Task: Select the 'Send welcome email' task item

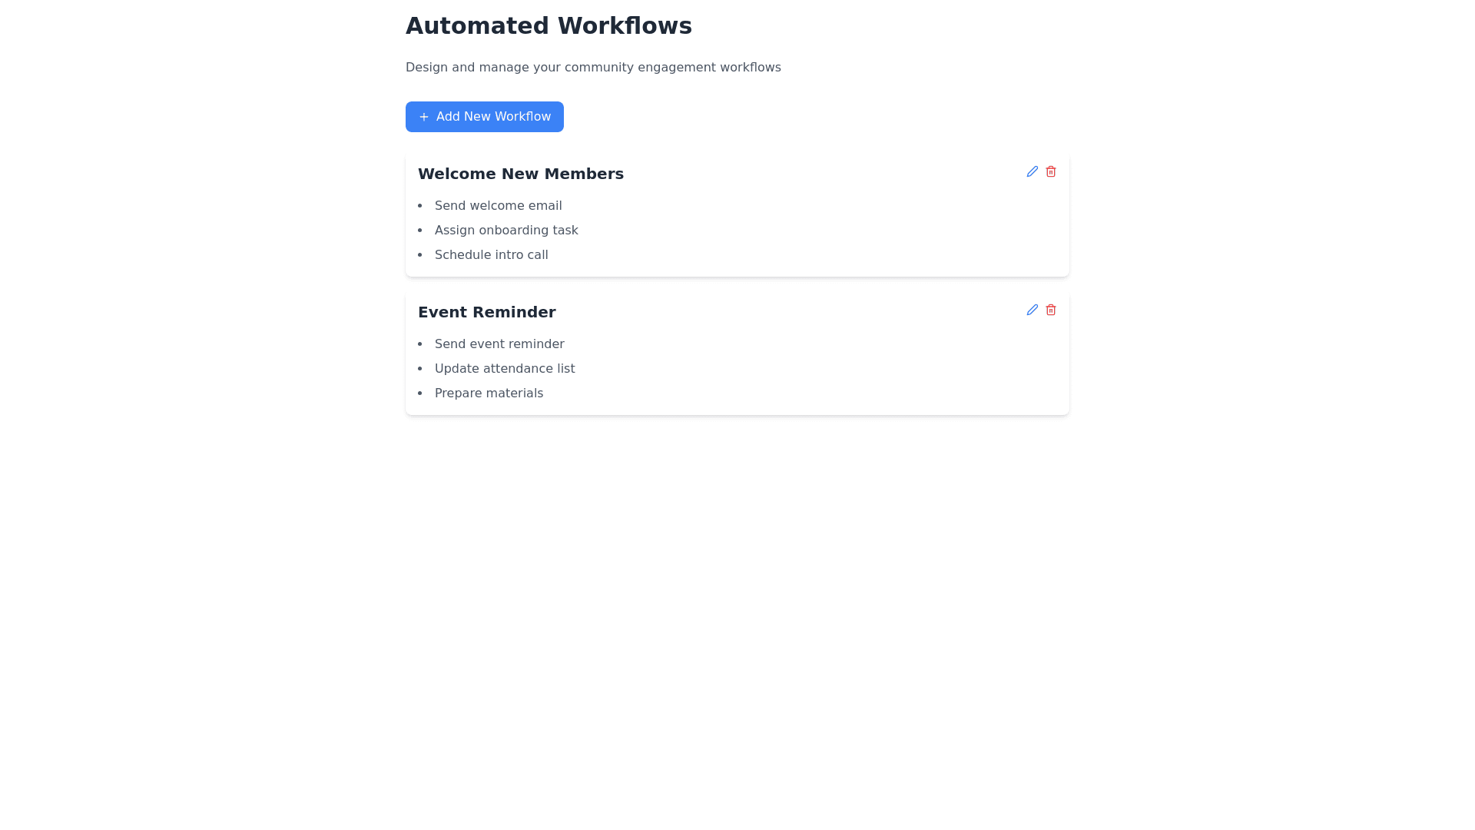Action: pos(498,205)
